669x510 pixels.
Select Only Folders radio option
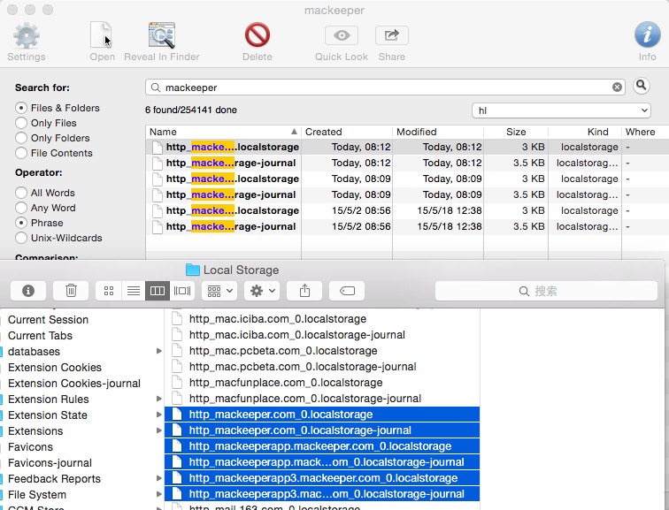pyautogui.click(x=21, y=138)
